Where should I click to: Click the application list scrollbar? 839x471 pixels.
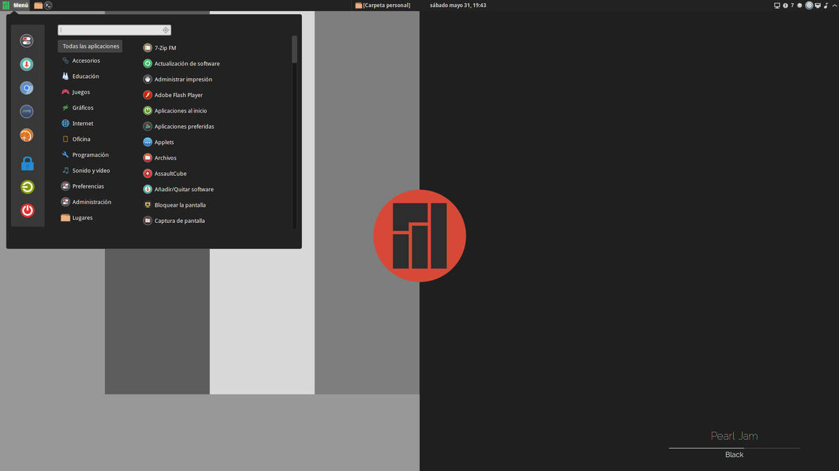294,50
